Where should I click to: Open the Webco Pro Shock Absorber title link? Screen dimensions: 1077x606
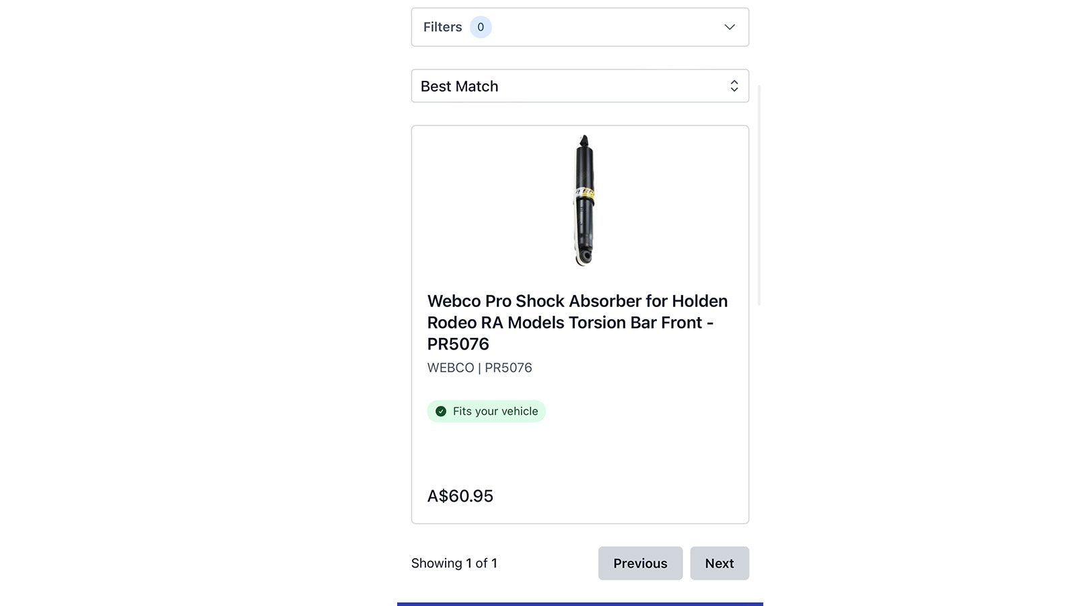pyautogui.click(x=578, y=323)
